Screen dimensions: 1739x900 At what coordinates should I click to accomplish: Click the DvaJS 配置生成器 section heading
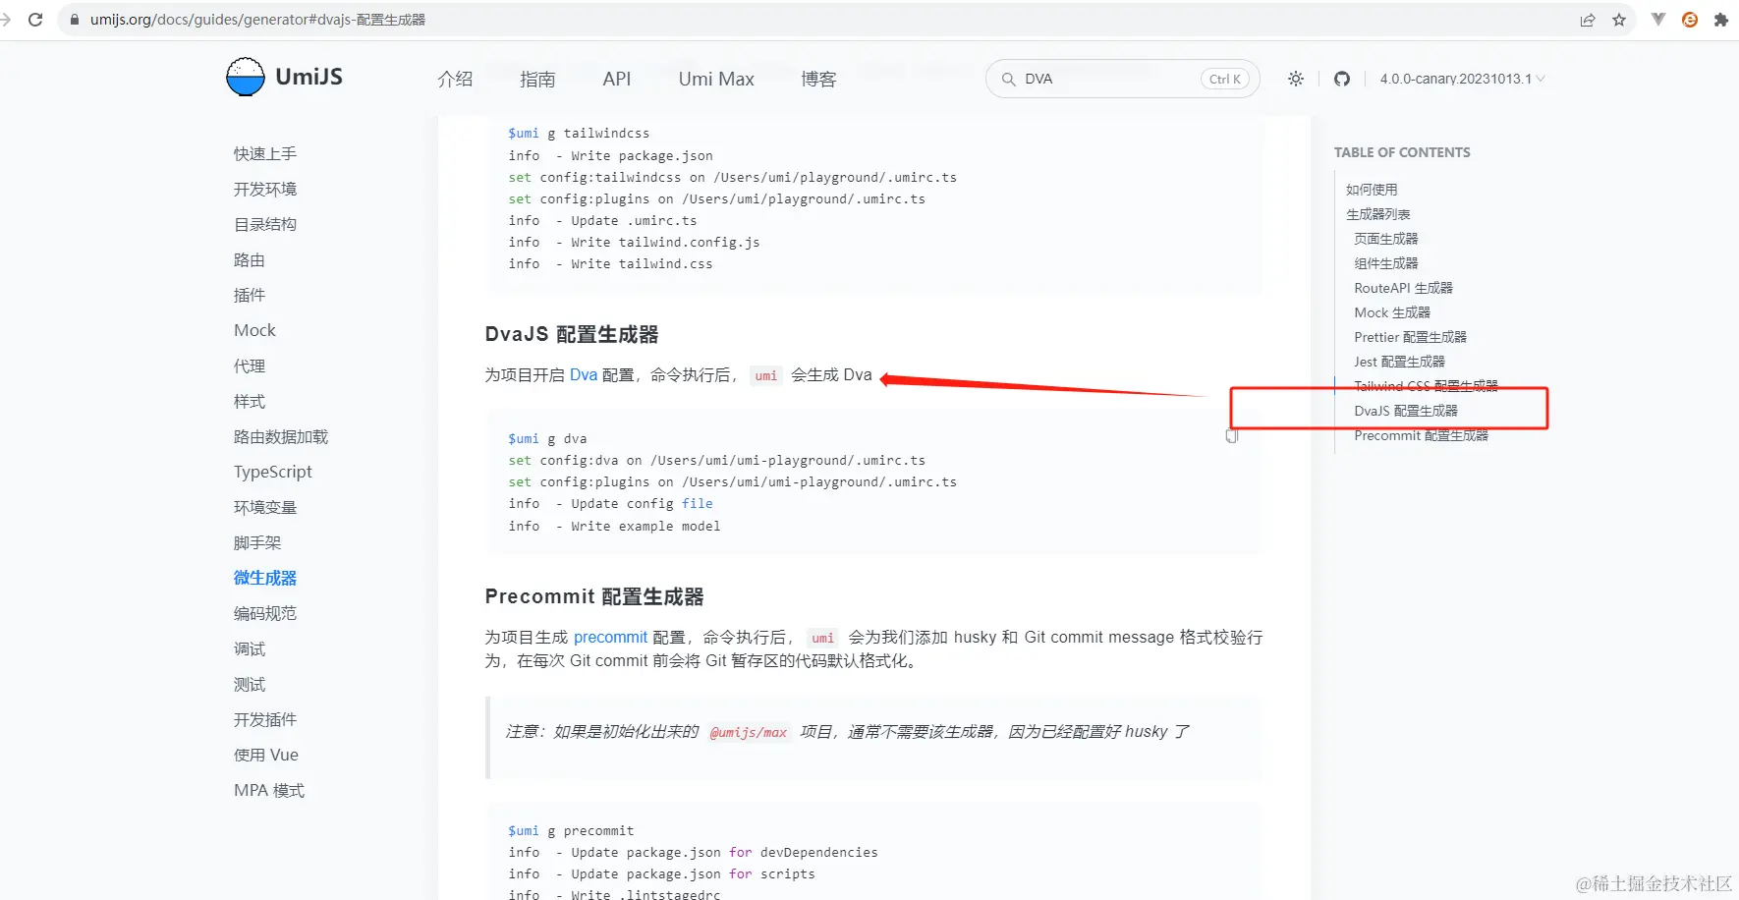tap(572, 334)
